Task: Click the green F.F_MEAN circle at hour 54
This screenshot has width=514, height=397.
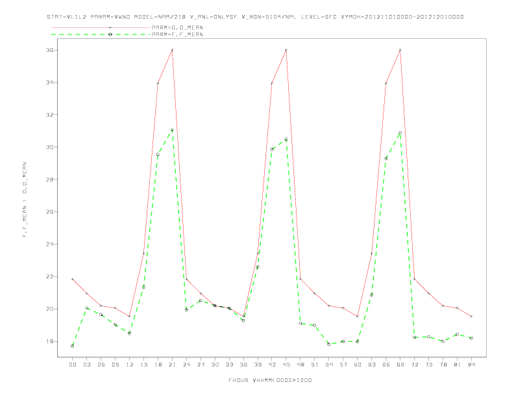Action: [329, 344]
